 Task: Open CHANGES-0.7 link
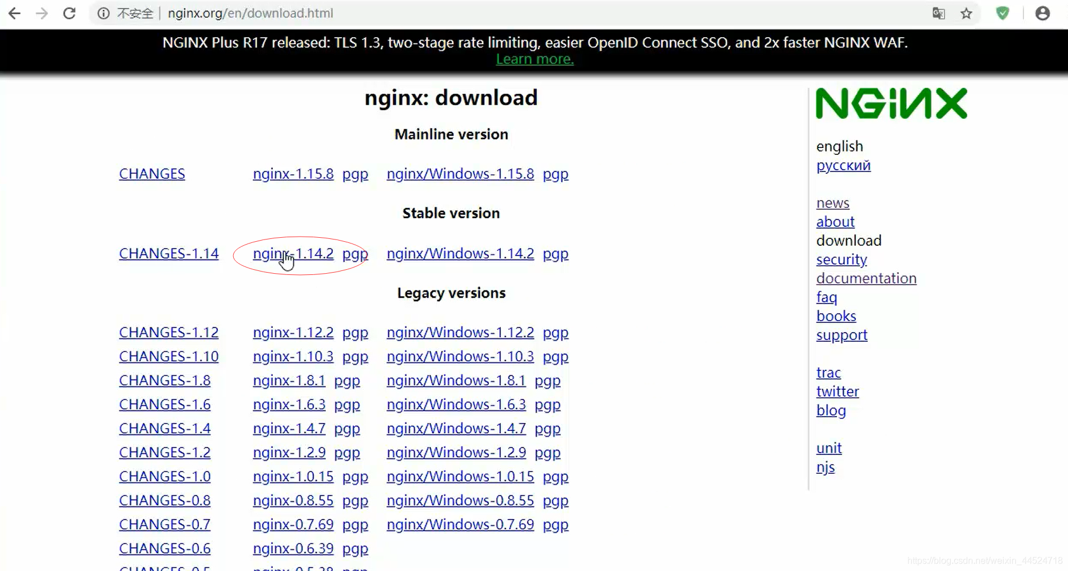165,524
